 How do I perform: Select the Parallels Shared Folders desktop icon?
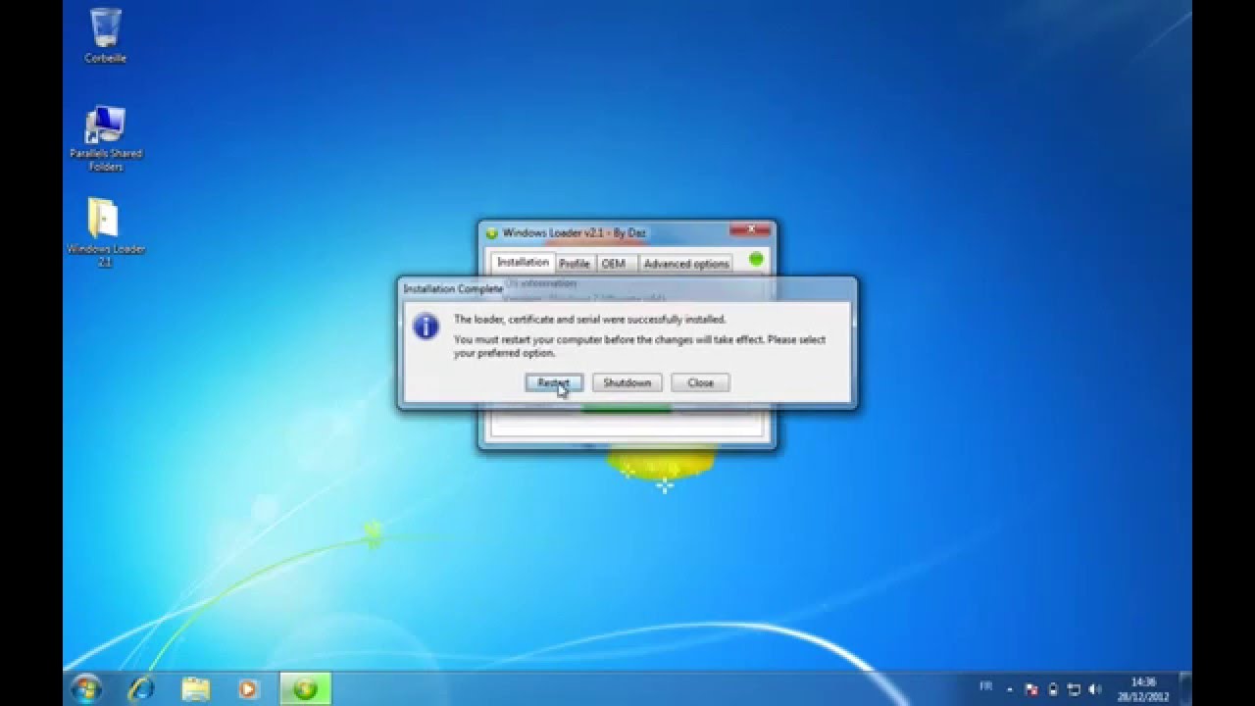pyautogui.click(x=105, y=139)
